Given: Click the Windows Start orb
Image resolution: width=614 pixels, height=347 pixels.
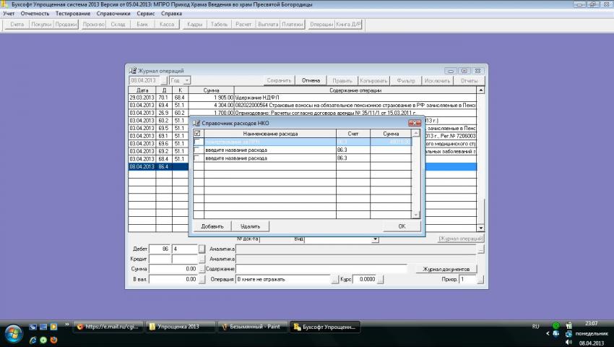Looking at the screenshot, I should (x=13, y=333).
